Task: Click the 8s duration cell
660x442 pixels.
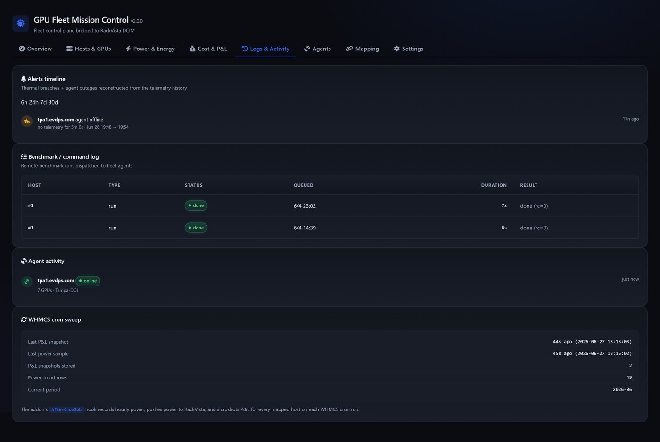Action: [504, 228]
